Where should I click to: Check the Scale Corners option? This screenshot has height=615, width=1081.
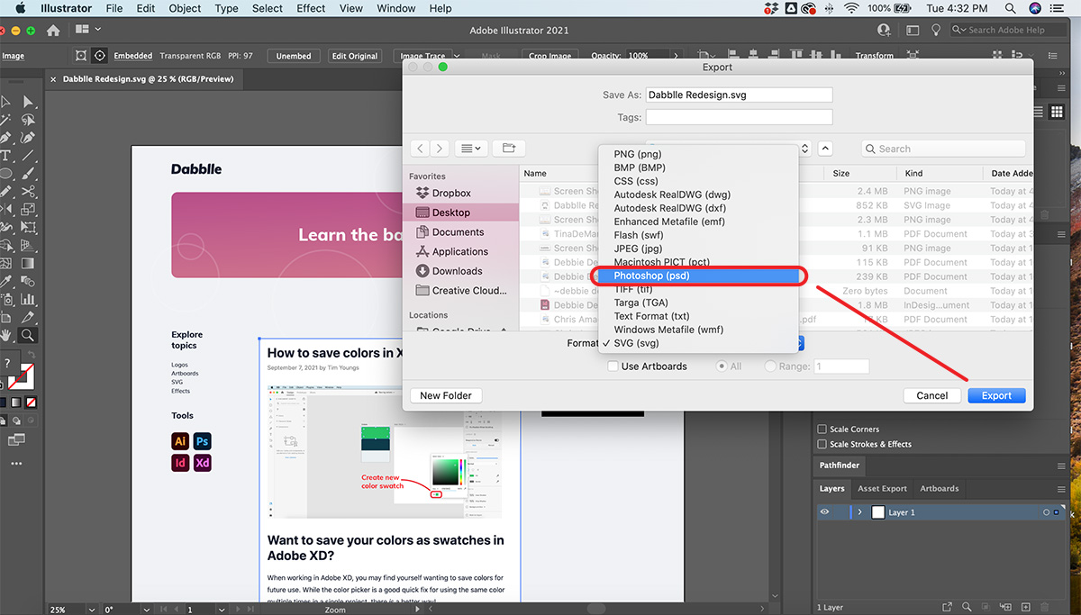822,430
